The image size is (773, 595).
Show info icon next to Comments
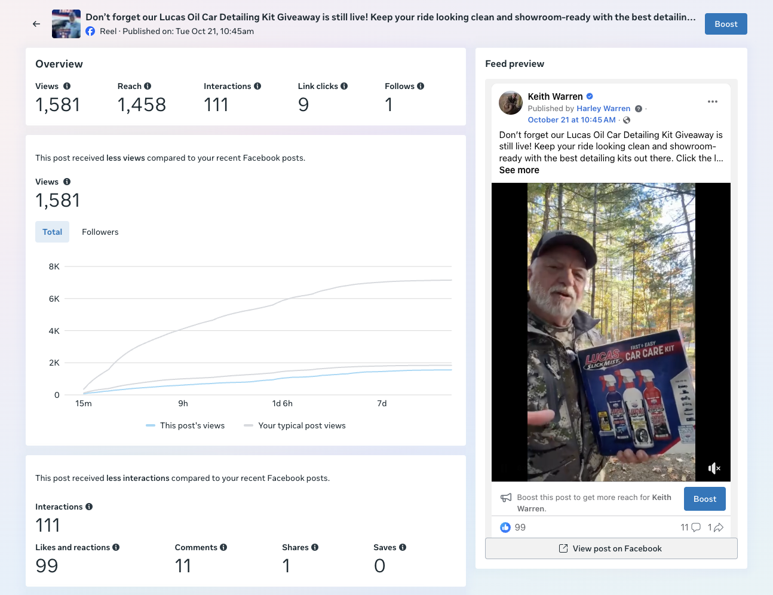[x=223, y=547]
